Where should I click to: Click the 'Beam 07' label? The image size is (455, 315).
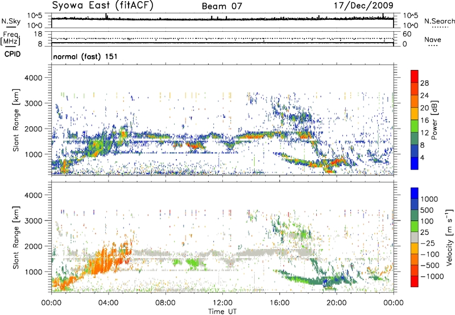222,6
